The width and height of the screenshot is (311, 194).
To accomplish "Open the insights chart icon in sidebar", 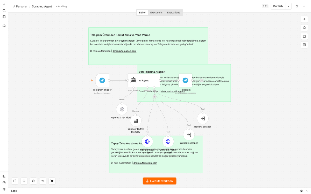I will [x=4, y=176].
